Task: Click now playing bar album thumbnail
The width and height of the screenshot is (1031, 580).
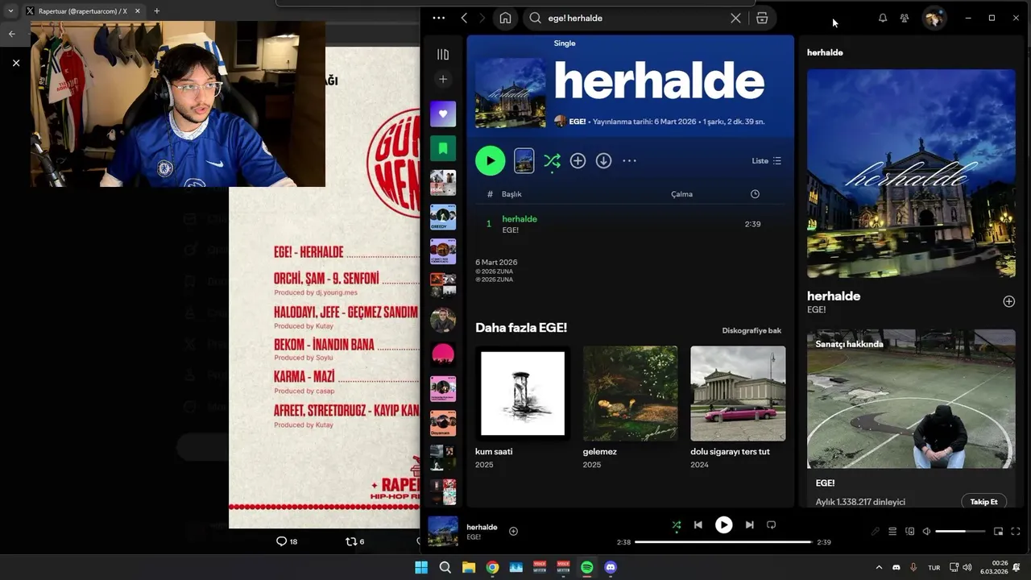Action: [443, 532]
